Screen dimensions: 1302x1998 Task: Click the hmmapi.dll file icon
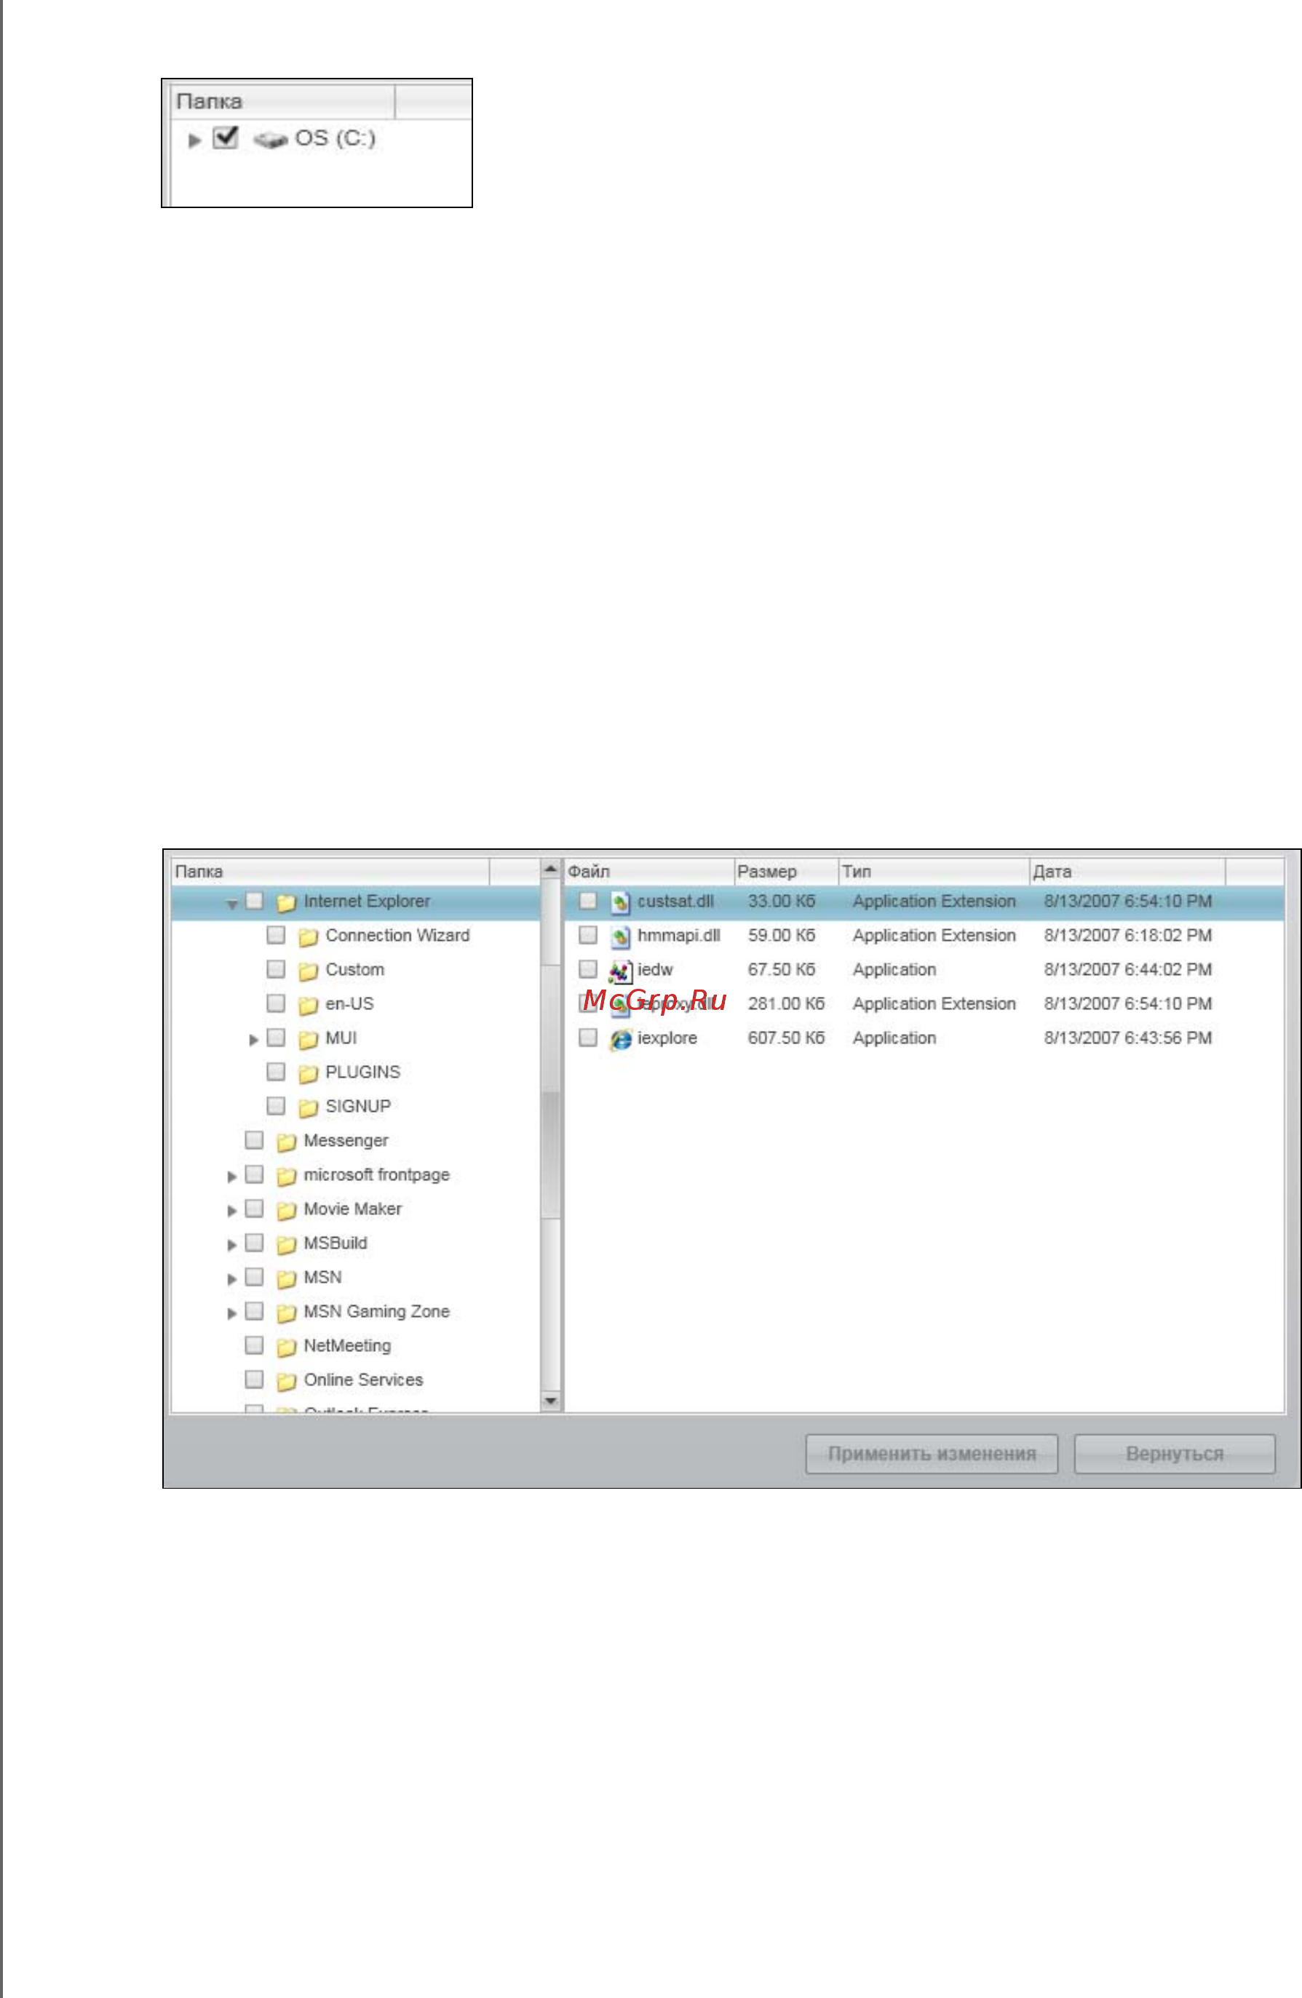click(x=619, y=937)
